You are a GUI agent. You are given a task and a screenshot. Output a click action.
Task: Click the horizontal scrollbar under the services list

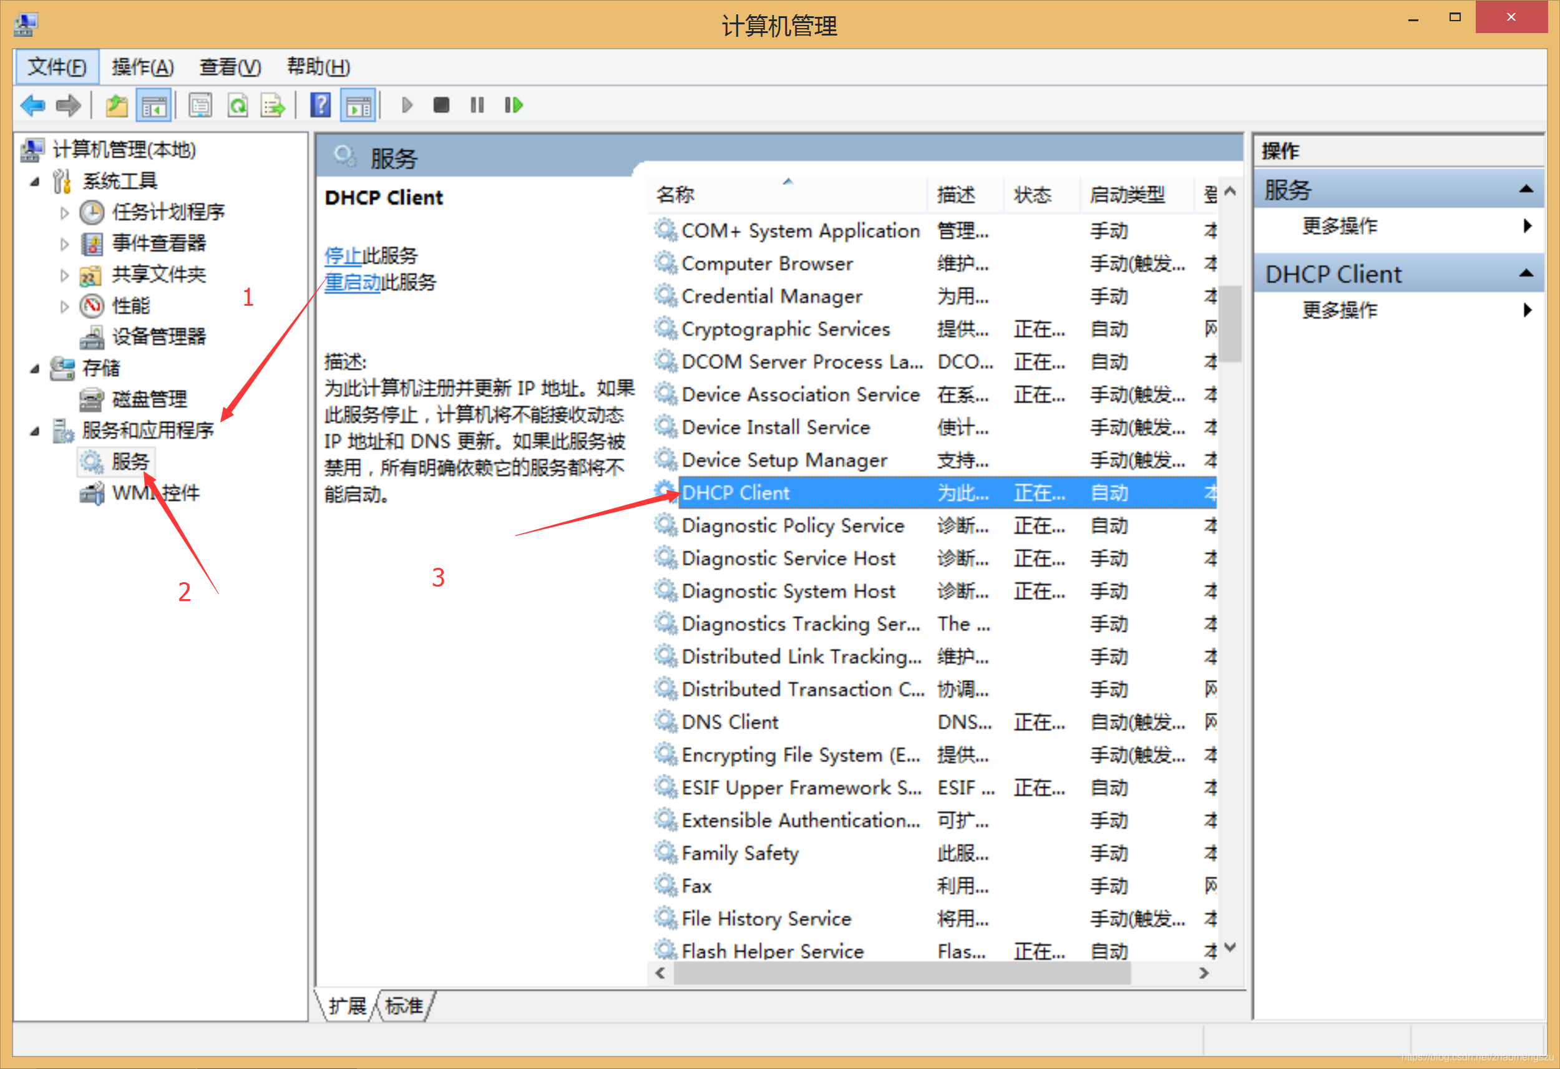(902, 972)
